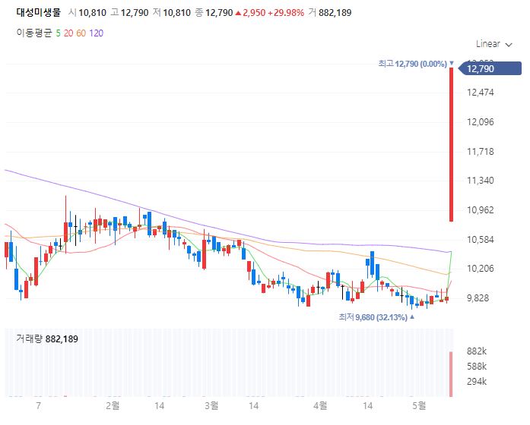Toggle the 5-day moving average
The height and width of the screenshot is (425, 530).
point(58,33)
